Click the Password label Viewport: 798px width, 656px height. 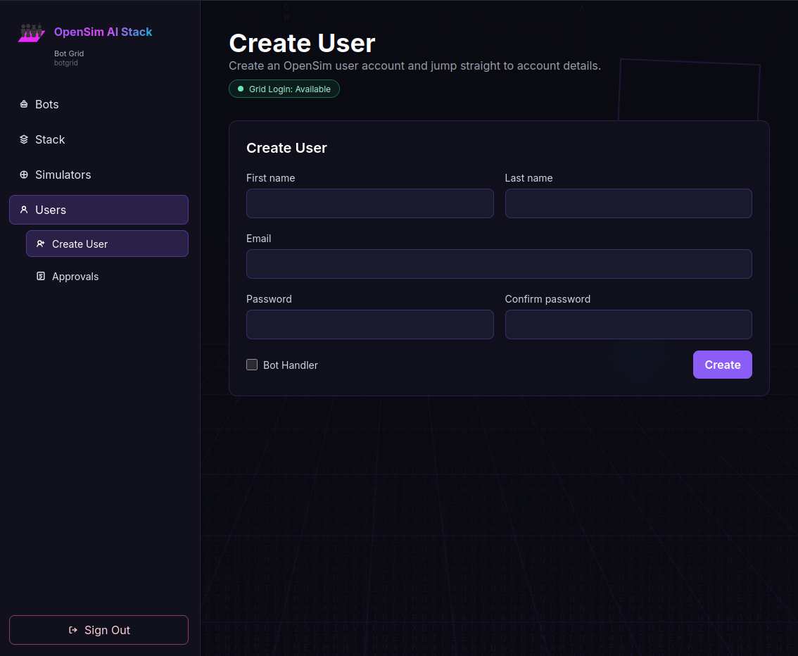click(270, 299)
